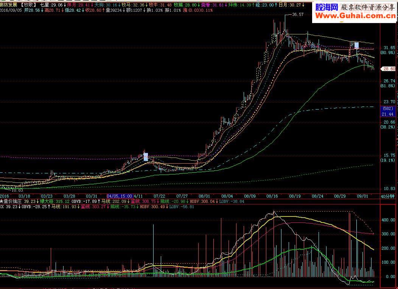Click the 31.65 (80.9%) level on price axis
The image size is (398, 289).
pyautogui.click(x=387, y=50)
